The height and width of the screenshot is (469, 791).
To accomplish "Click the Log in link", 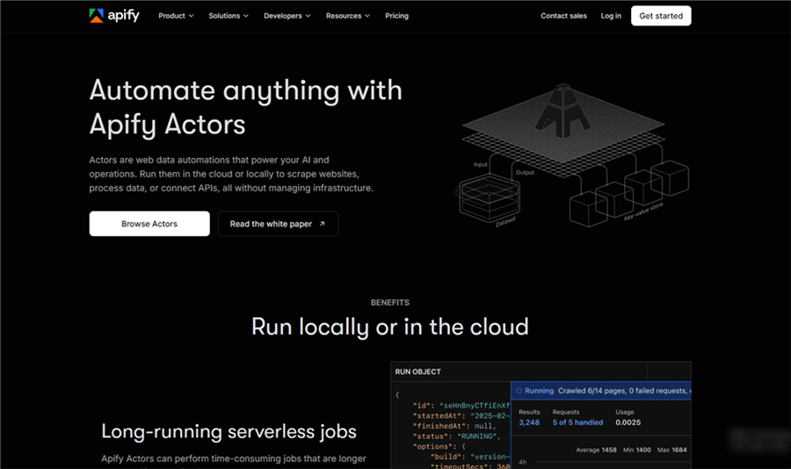I will pos(611,16).
